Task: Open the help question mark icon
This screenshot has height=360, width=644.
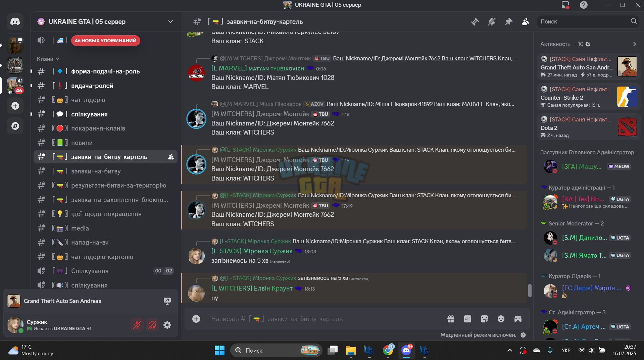Action: coord(584,5)
